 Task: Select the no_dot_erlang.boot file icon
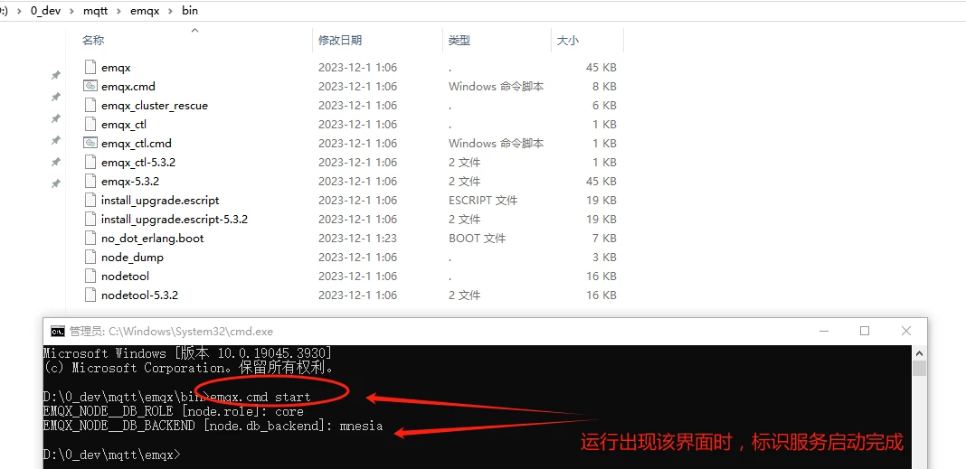coord(90,239)
